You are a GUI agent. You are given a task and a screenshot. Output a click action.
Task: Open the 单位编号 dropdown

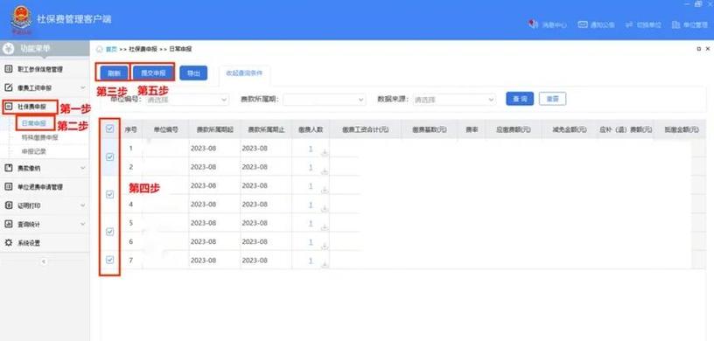pyautogui.click(x=186, y=100)
